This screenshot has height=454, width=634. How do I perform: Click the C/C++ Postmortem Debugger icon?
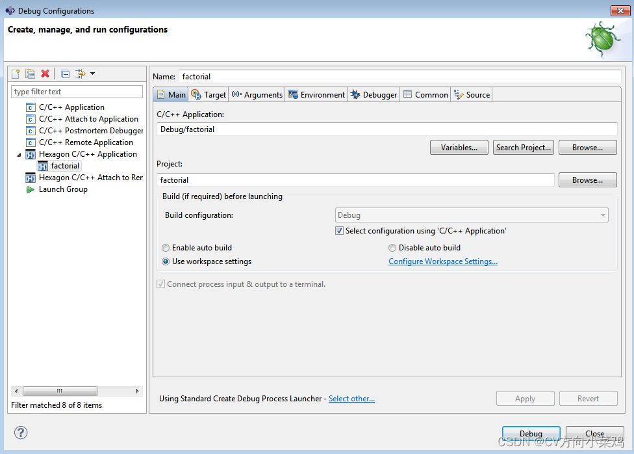tap(31, 131)
